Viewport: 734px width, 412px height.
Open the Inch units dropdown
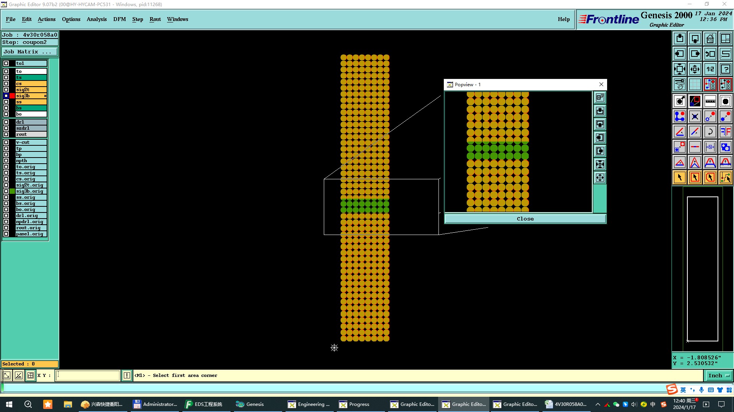tap(719, 375)
